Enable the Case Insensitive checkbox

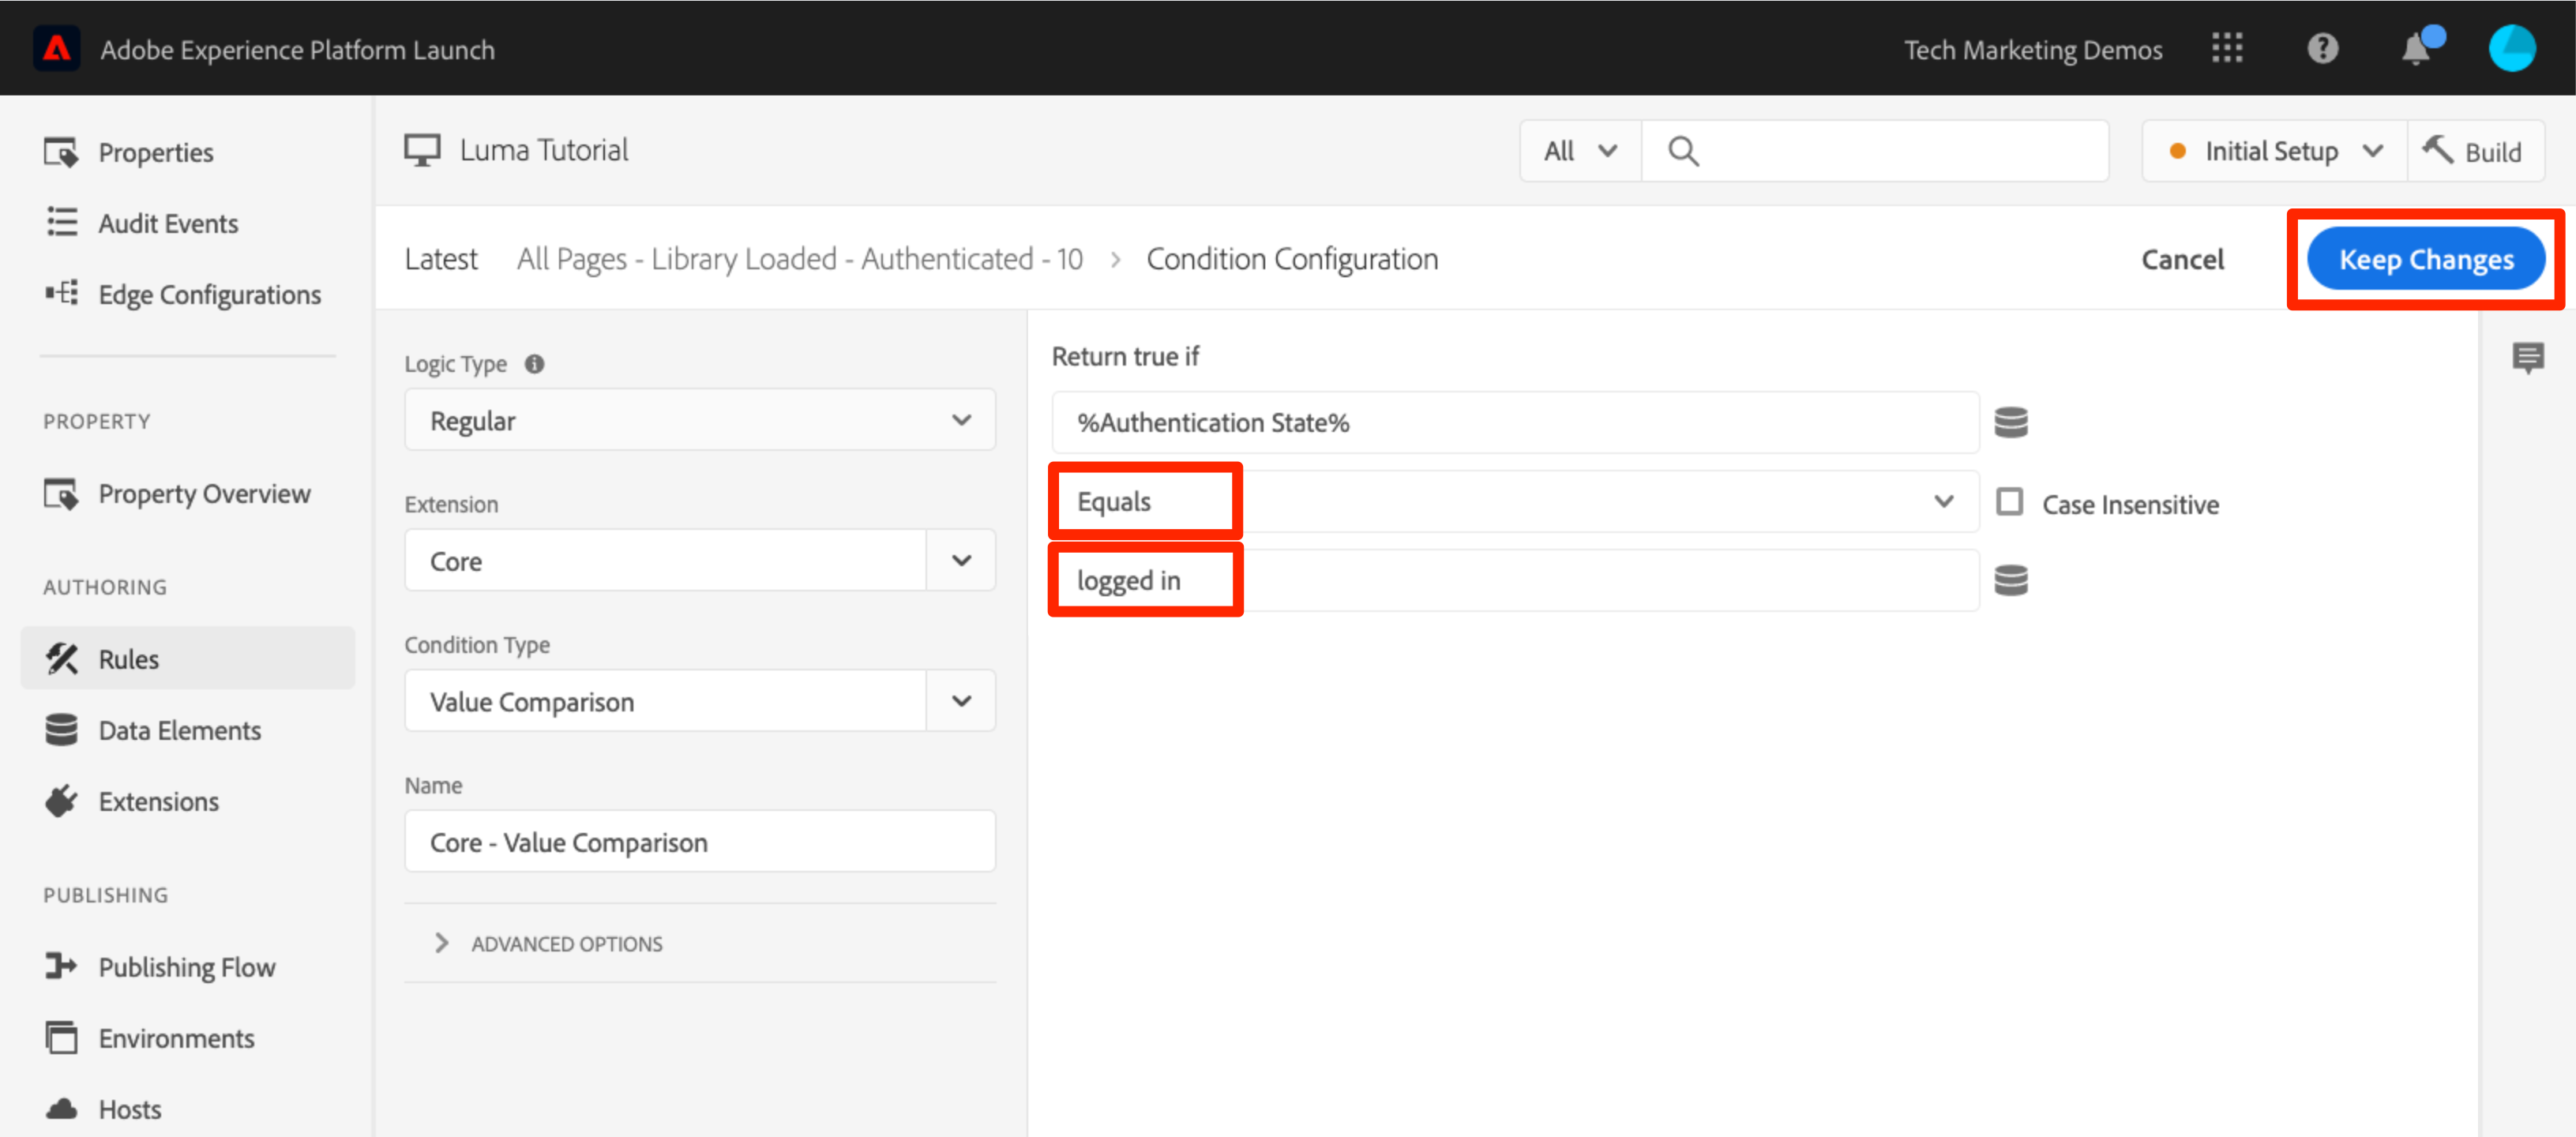coord(2009,502)
